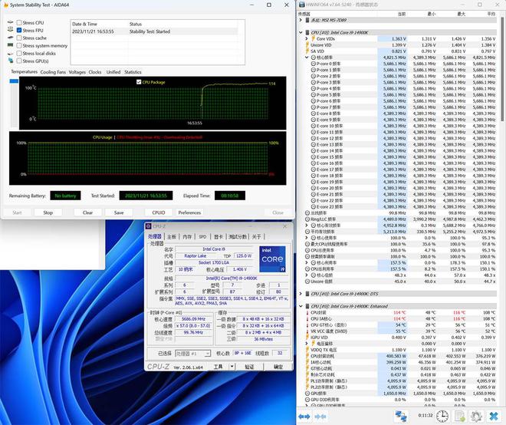The width and height of the screenshot is (506, 425).
Task: Uncheck the Stress FPU checkbox
Action: [x=19, y=31]
